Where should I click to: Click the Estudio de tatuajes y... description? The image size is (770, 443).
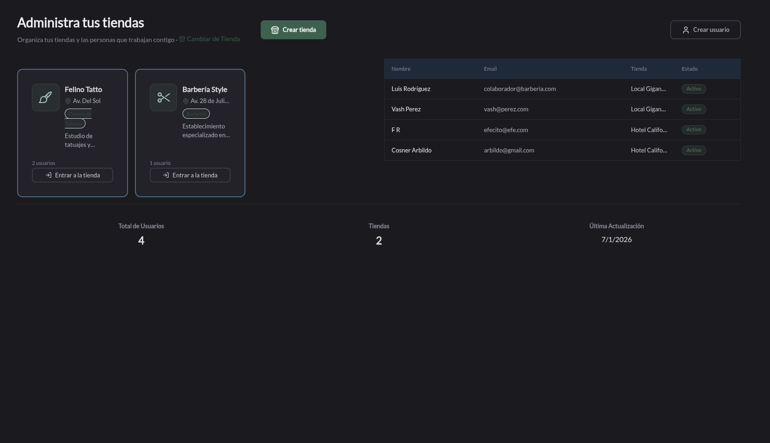[x=80, y=140]
